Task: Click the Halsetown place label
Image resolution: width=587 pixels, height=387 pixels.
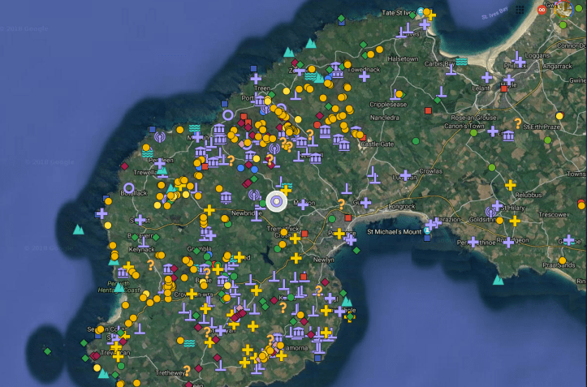Action: 403,59
